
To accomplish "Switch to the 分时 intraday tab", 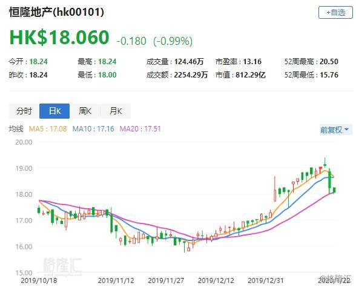I will [24, 111].
